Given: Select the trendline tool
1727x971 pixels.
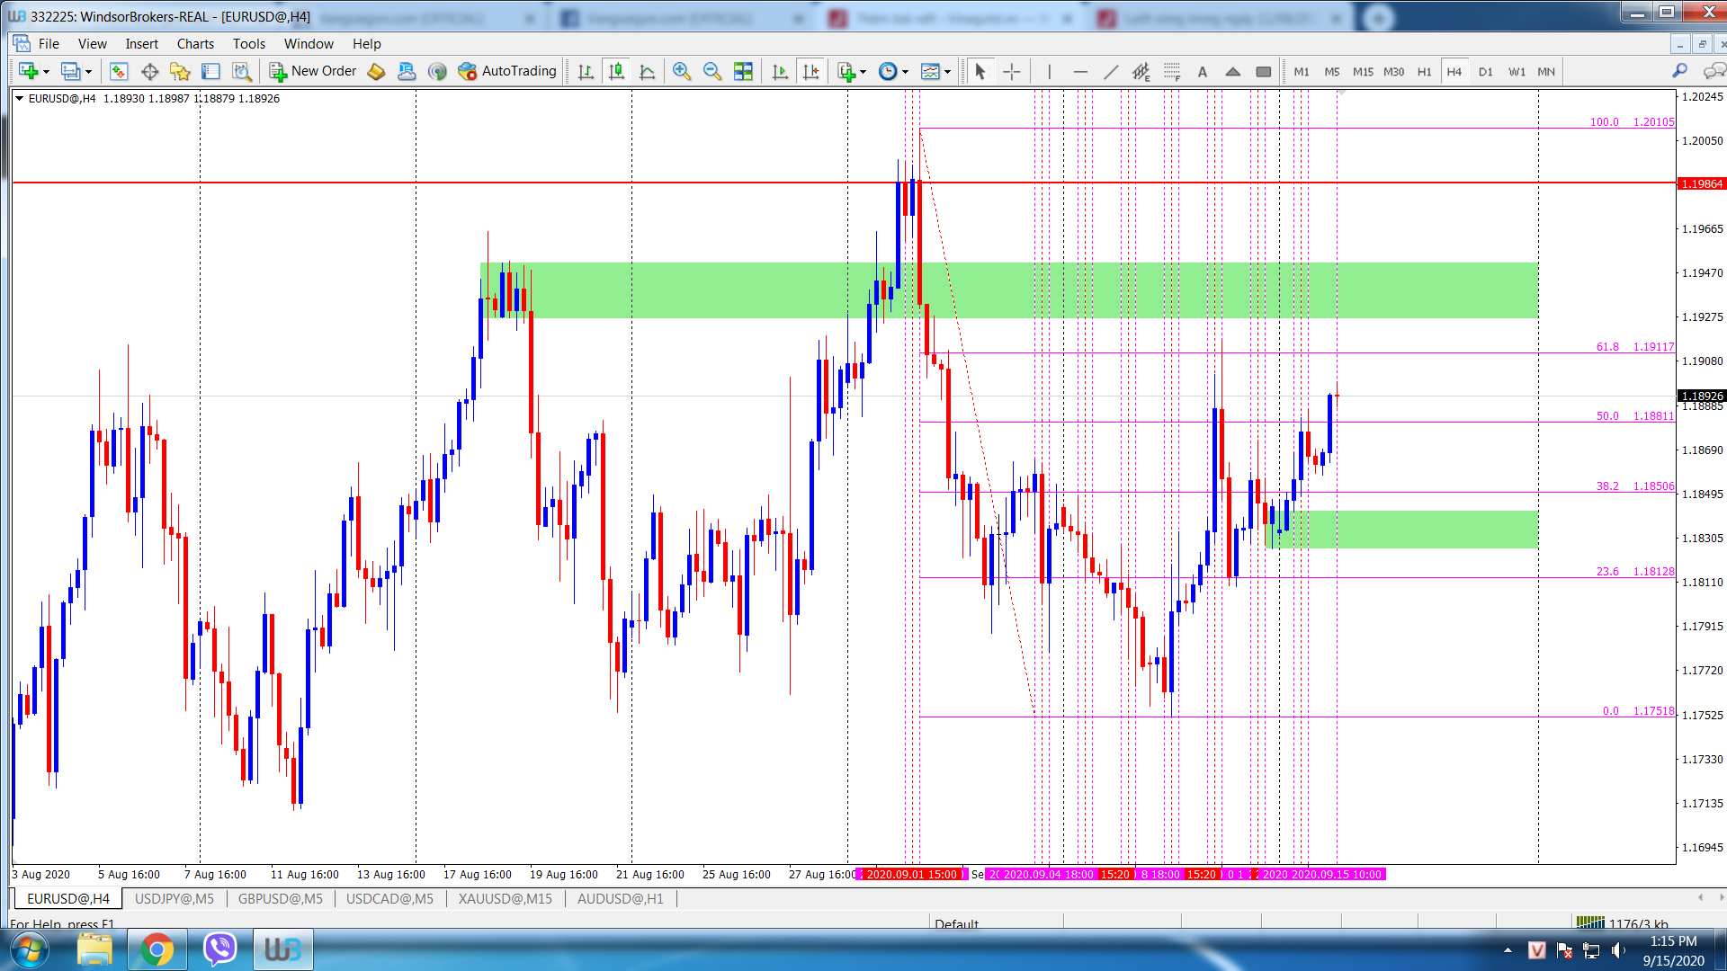Looking at the screenshot, I should point(1111,71).
